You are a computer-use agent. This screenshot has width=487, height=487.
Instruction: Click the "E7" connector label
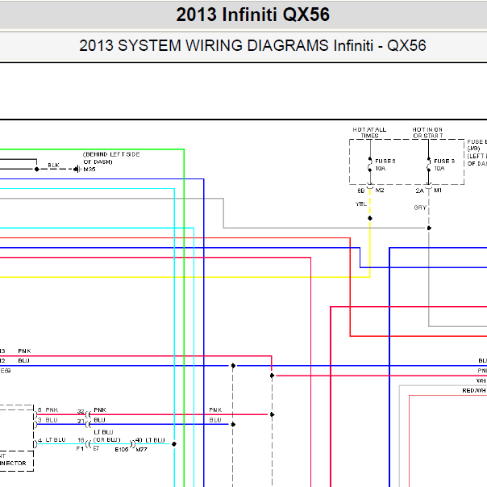[96, 448]
